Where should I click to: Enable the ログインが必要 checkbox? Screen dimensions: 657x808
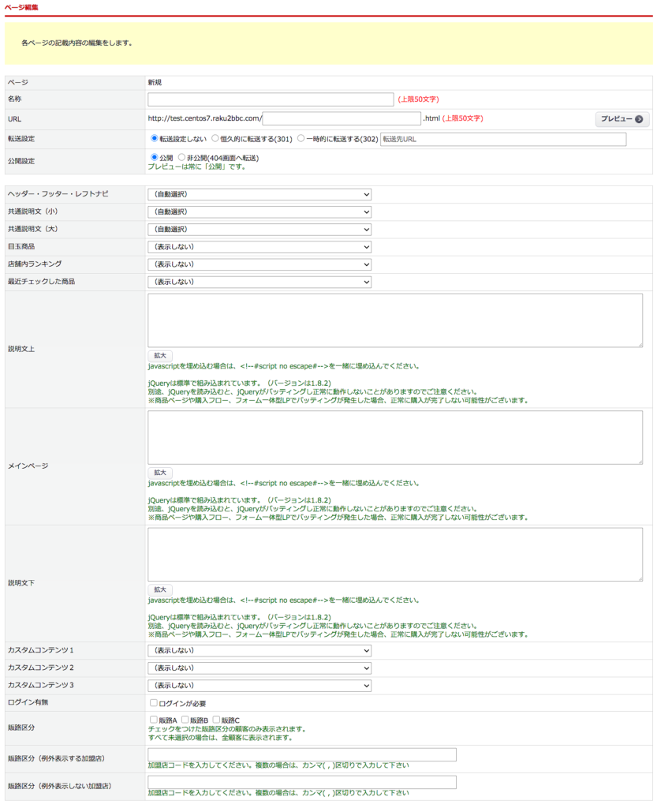[x=154, y=703]
